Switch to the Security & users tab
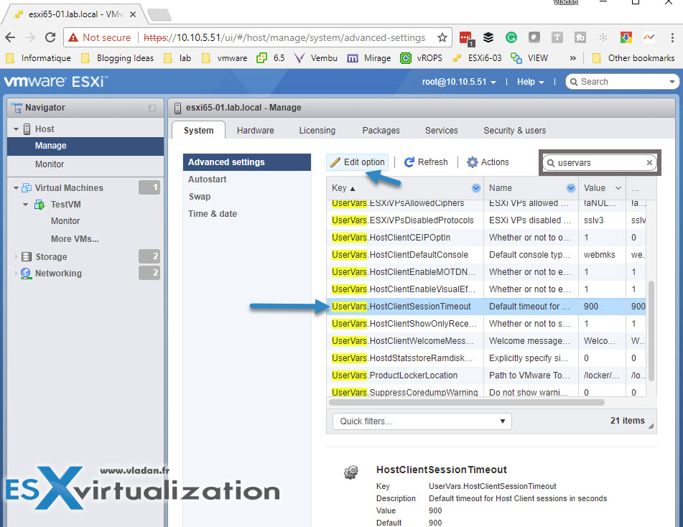The height and width of the screenshot is (527, 683). pos(514,130)
